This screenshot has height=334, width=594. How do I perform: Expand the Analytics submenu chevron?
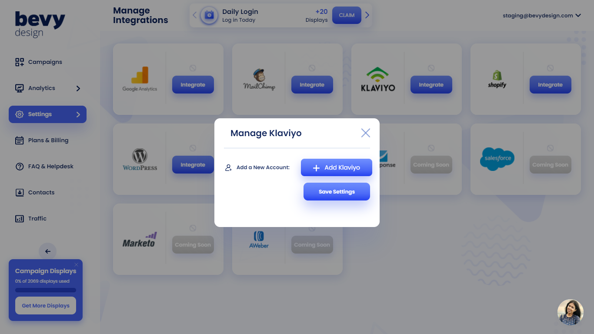[x=78, y=88]
